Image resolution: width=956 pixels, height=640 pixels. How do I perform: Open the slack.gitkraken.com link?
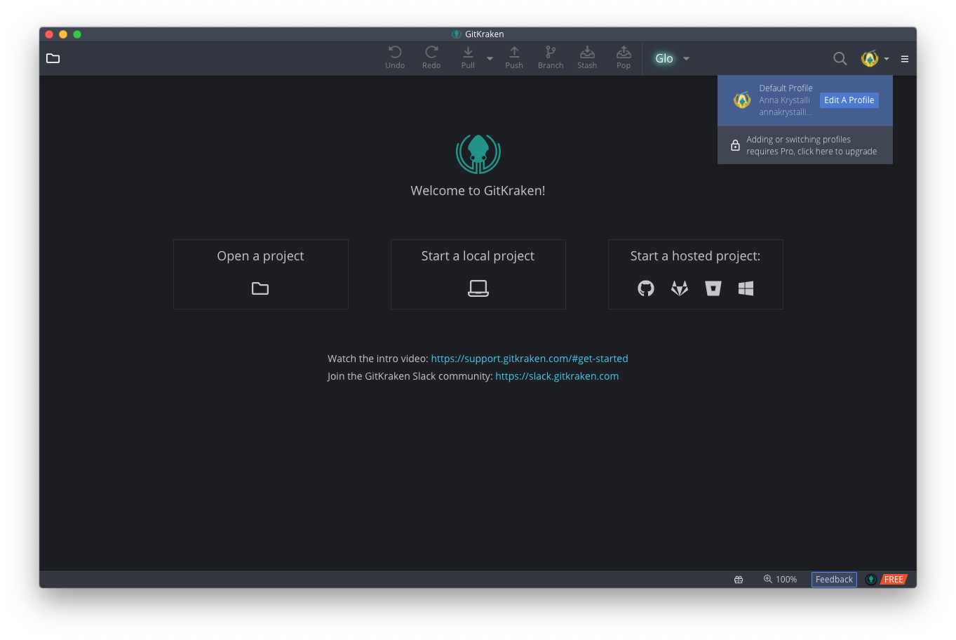point(557,376)
